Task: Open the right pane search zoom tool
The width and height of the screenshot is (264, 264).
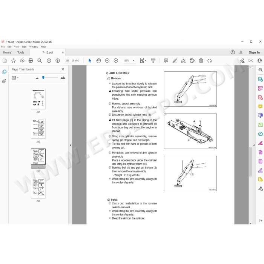Action: point(260,70)
